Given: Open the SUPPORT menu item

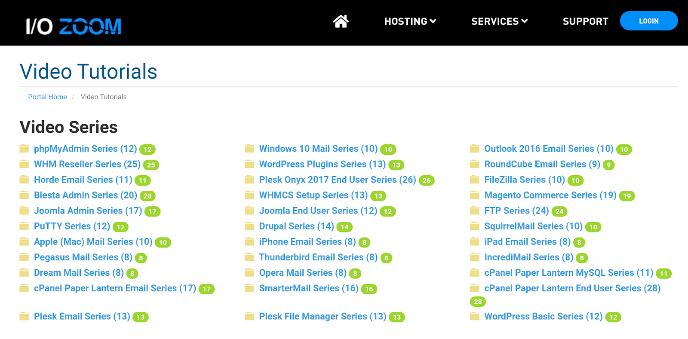Looking at the screenshot, I should [585, 21].
